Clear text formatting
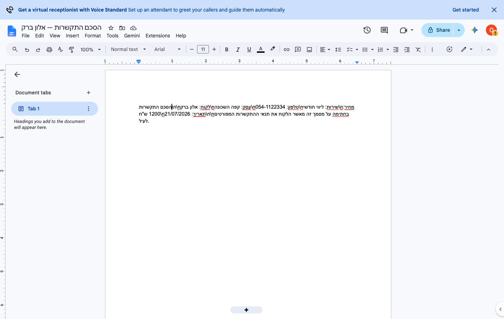Image resolution: width=504 pixels, height=319 pixels. click(418, 50)
